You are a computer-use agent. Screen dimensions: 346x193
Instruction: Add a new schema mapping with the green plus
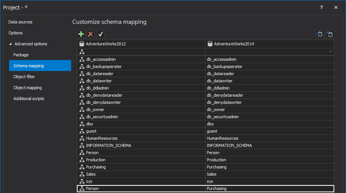81,34
